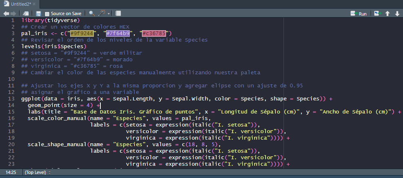
Task: Compile report using the notebook icon
Action: coord(118,13)
